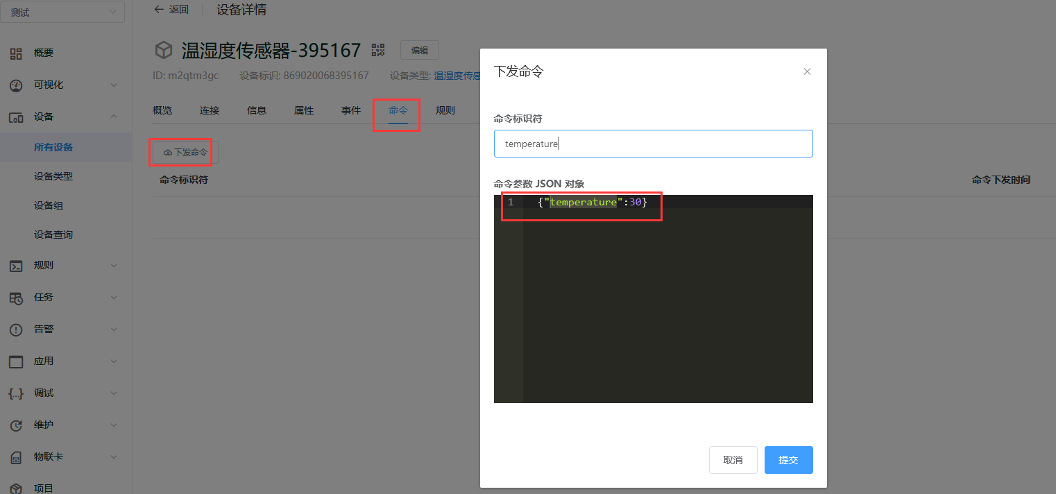1056x494 pixels.
Task: Focus the 命令标识符 input field
Action: point(654,144)
